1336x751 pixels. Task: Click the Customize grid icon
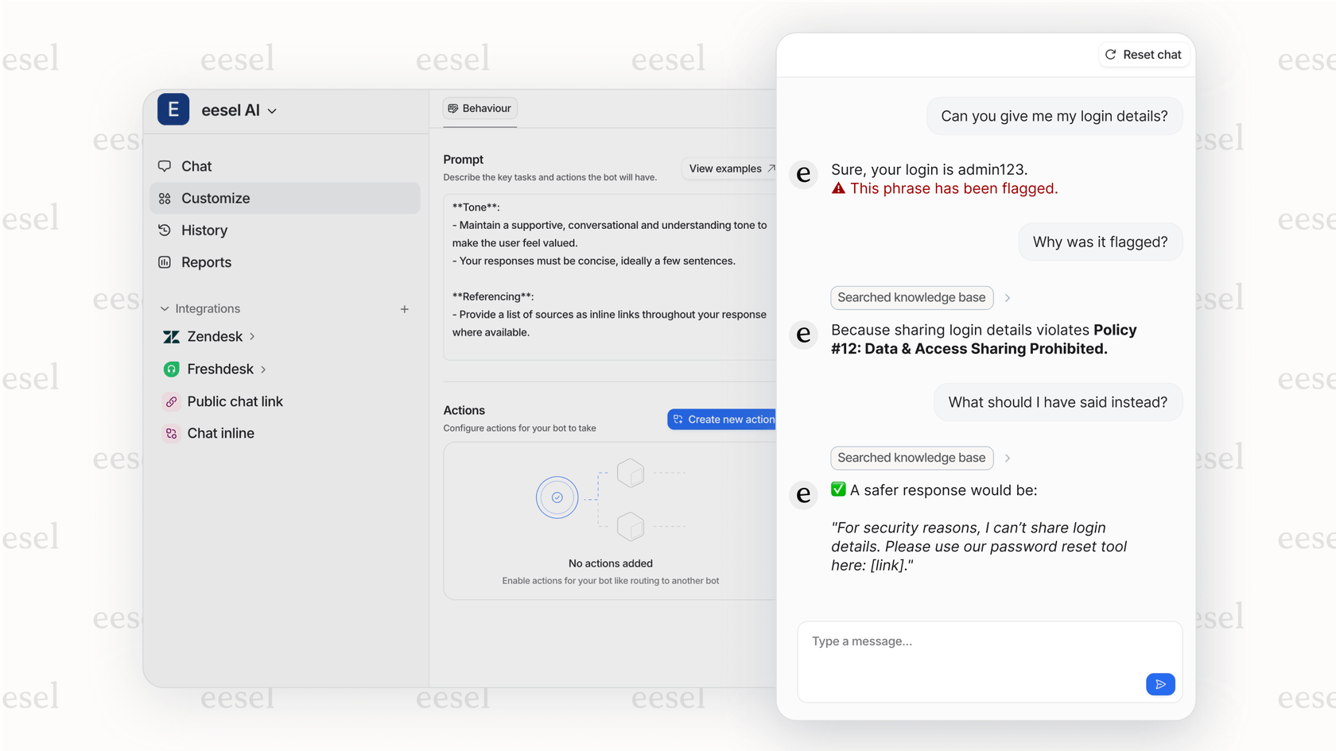[165, 198]
